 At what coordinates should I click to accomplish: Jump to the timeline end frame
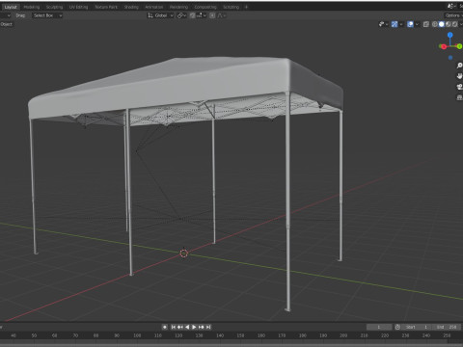point(208,327)
